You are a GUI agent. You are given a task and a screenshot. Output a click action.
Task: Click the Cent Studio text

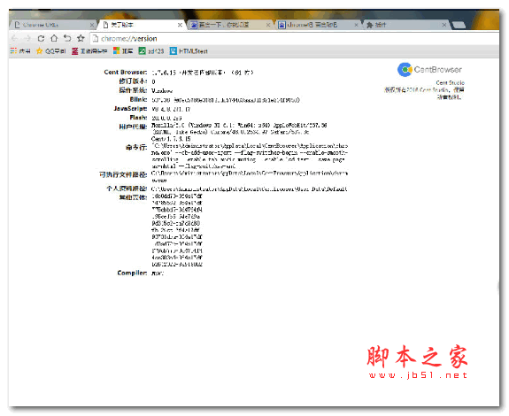(450, 82)
